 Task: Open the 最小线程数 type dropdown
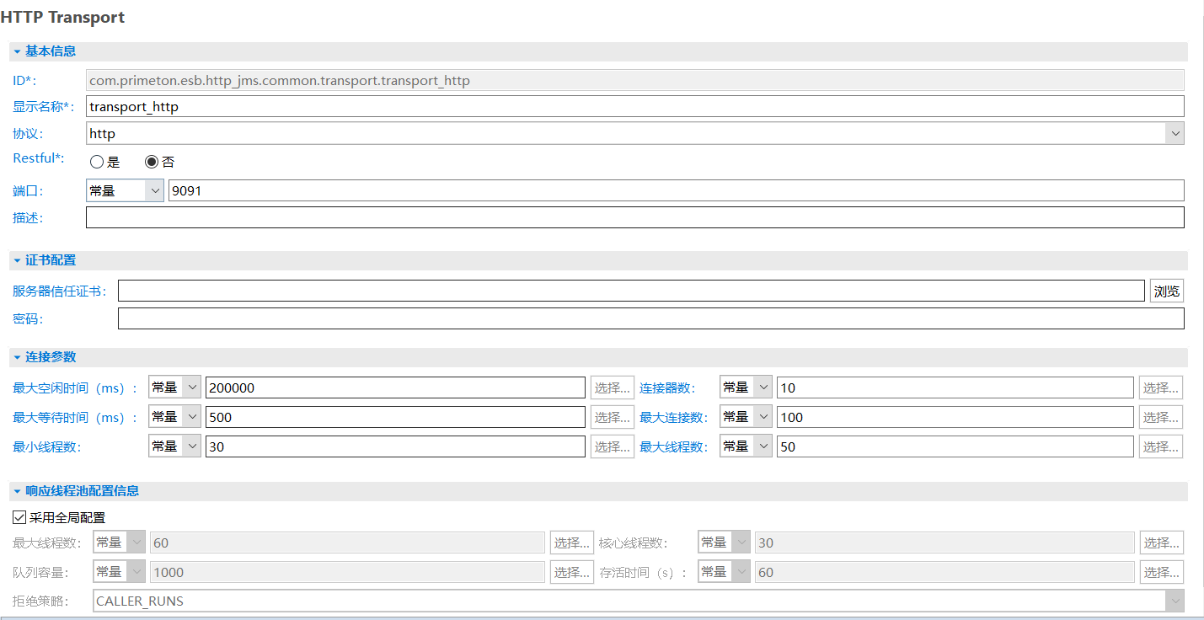174,446
